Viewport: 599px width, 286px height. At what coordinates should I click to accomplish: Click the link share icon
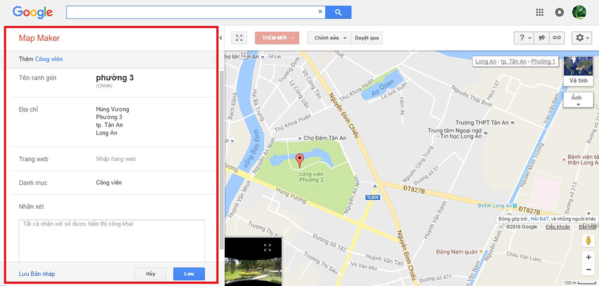[557, 38]
